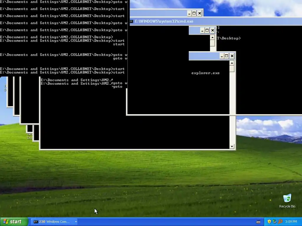Minimize the window showing explorer.exe
The width and height of the screenshot is (302, 226).
(x=222, y=56)
